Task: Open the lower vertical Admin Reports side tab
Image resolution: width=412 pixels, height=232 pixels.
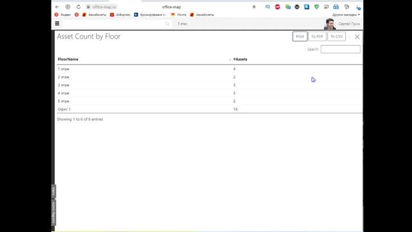Action: 53,213
